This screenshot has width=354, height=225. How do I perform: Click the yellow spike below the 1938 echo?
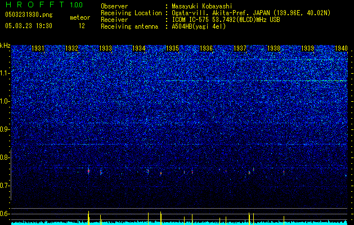click(284, 220)
